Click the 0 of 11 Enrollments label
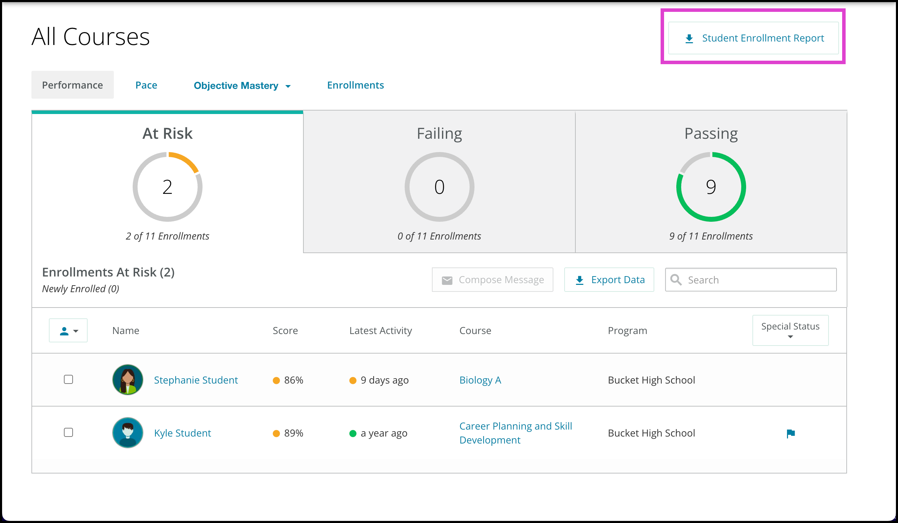Screen dimensions: 898x523 pos(439,236)
